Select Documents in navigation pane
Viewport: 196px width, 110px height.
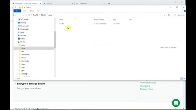pos(24,26)
